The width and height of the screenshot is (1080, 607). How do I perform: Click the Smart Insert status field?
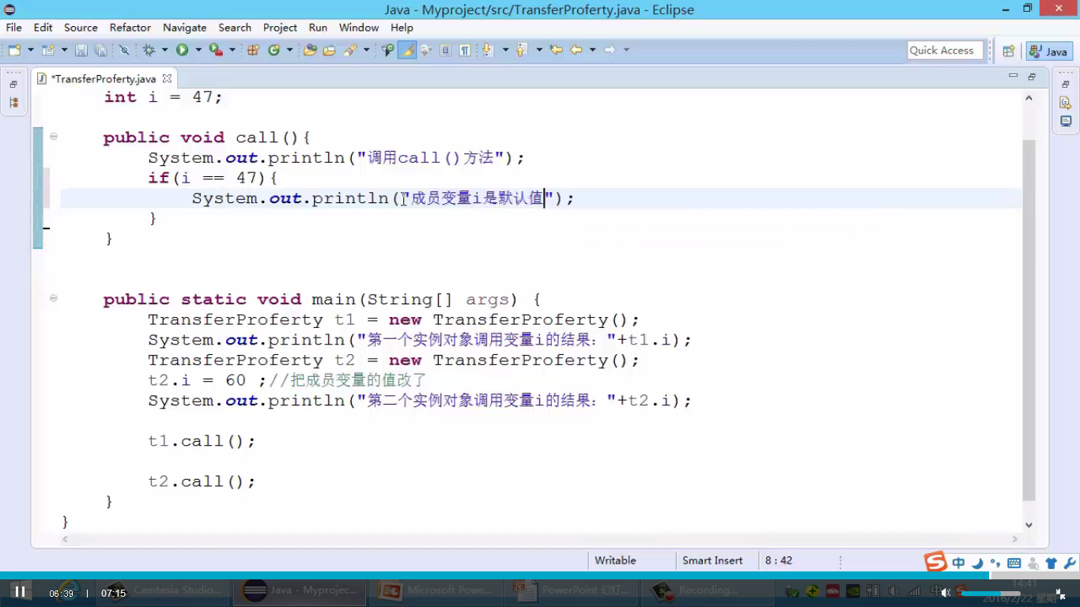tap(712, 560)
